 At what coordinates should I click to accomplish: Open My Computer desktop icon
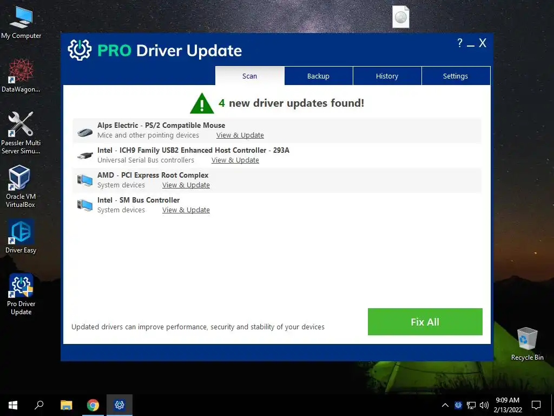pyautogui.click(x=21, y=23)
